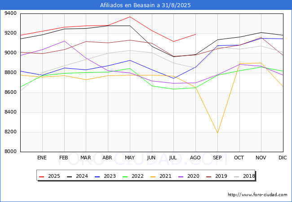Screen dimensions: 292x202
Task: Select the 2023 legend label
Action: [110, 176]
